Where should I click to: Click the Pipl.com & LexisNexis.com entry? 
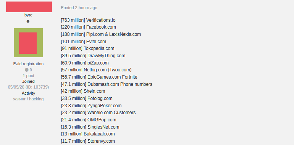101,34
